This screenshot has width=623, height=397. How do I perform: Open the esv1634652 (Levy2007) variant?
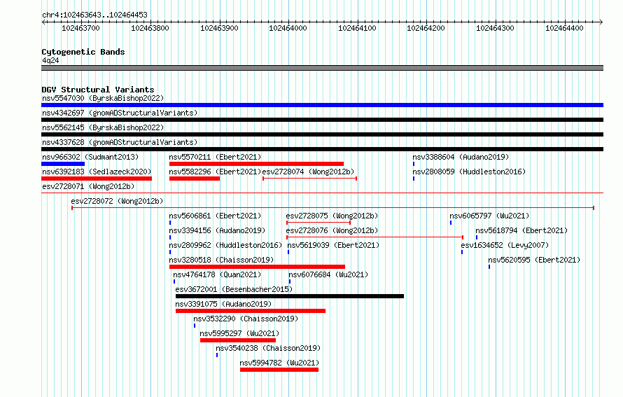pos(505,245)
